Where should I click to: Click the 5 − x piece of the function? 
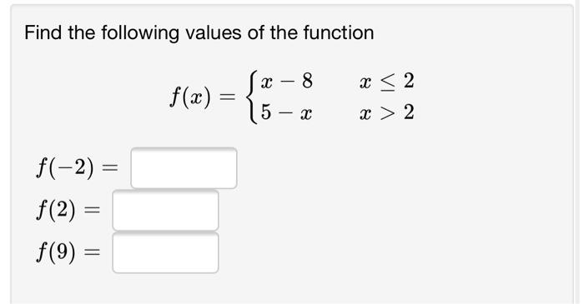click(286, 112)
